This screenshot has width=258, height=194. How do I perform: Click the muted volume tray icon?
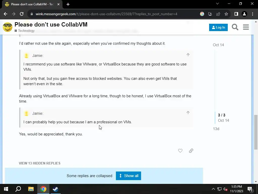(225, 189)
